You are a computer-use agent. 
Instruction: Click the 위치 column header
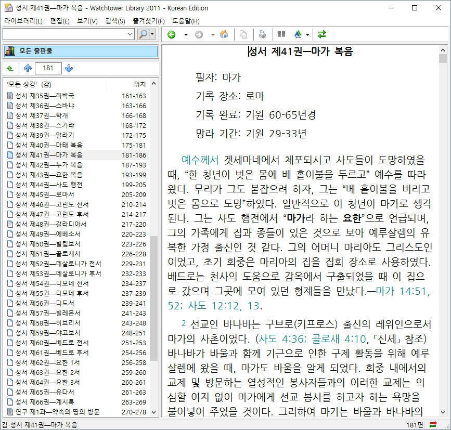tap(128, 84)
